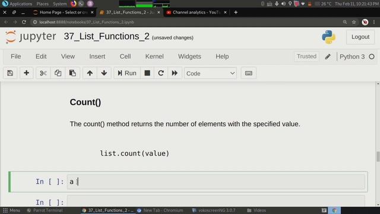Click the active code cell containing 'a'

[x=216, y=181]
